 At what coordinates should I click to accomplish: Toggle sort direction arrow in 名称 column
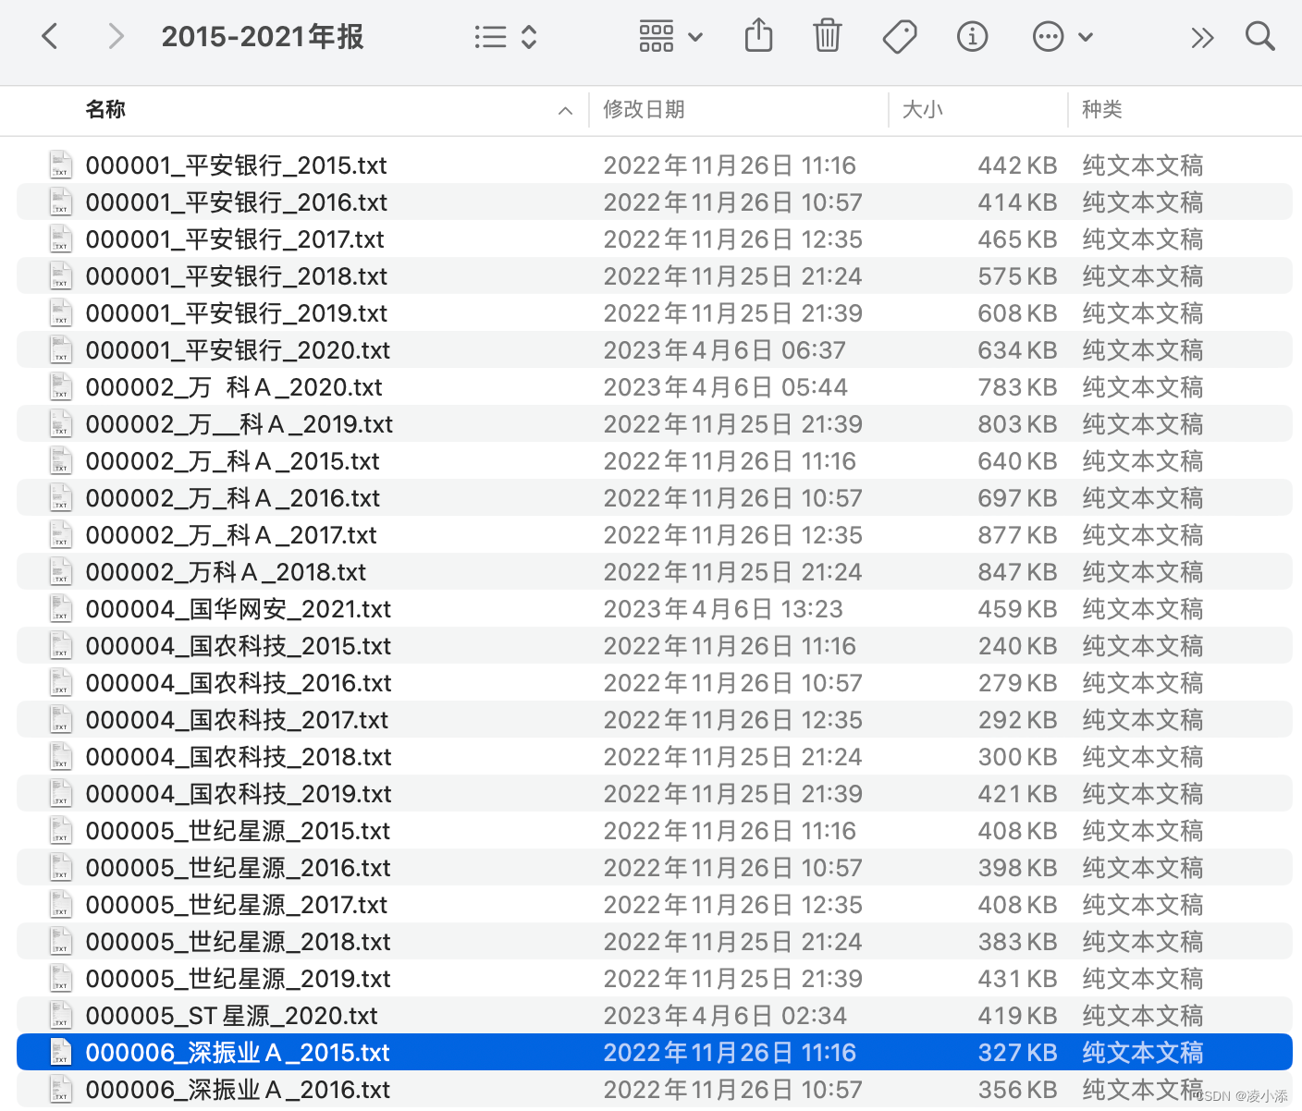[x=565, y=111]
